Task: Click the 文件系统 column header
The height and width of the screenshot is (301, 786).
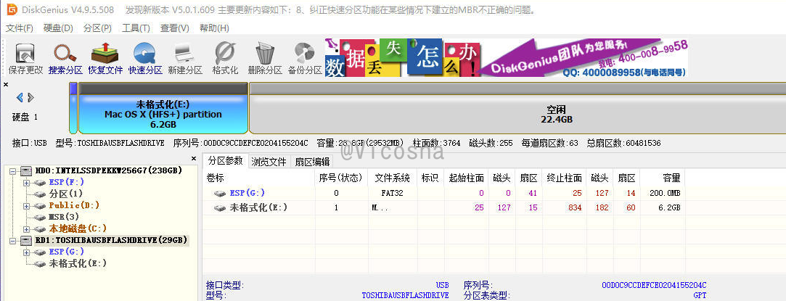Action: pyautogui.click(x=393, y=178)
